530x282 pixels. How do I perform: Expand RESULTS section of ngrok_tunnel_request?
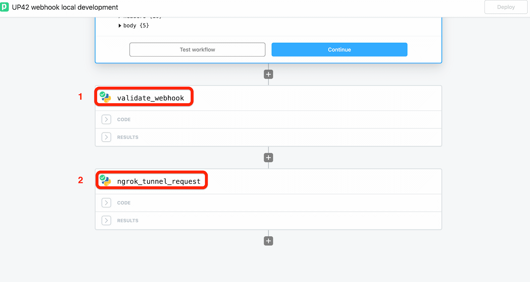point(106,220)
